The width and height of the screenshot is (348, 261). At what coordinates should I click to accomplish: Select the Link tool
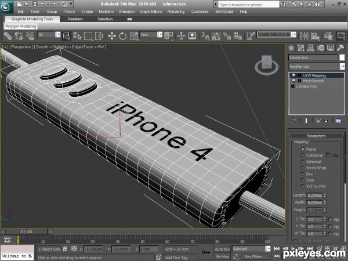click(x=8, y=35)
